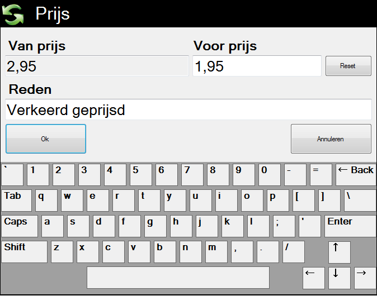This screenshot has width=377, height=296.
Task: Click the Annuleren button
Action: pos(331,139)
